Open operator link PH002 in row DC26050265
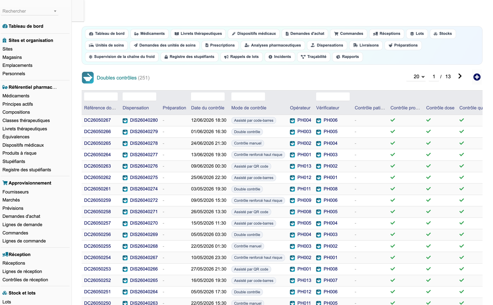Screen dimensions: 493x305 pyautogui.click(x=304, y=143)
